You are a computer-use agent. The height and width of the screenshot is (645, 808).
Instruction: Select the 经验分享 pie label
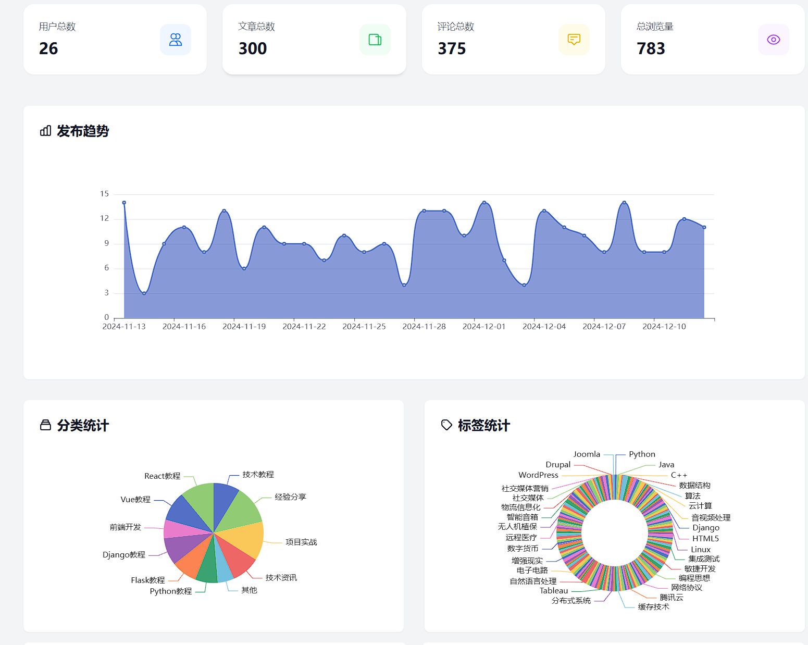[x=291, y=497]
